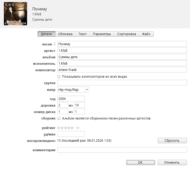Toggle 'Показывать композиторов во всех видах' checkbox
Image resolution: width=190 pixels, height=169 pixels.
pyautogui.click(x=59, y=76)
